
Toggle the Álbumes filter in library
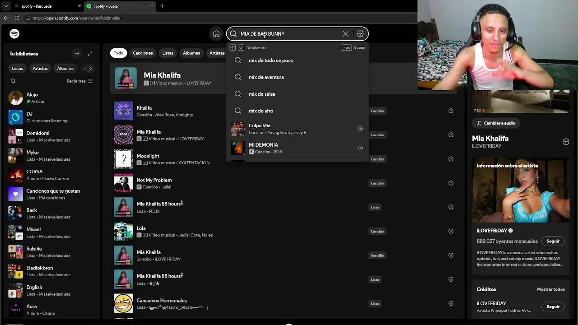[x=65, y=69]
